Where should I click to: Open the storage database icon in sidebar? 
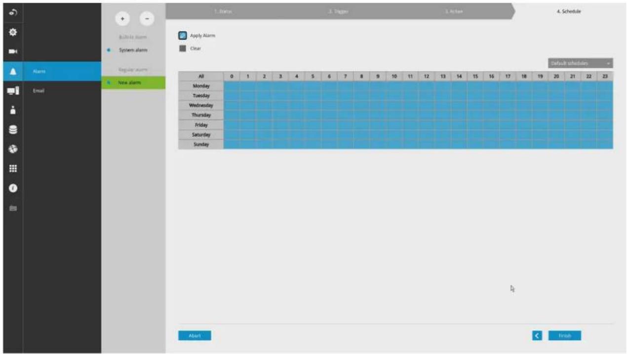click(13, 130)
